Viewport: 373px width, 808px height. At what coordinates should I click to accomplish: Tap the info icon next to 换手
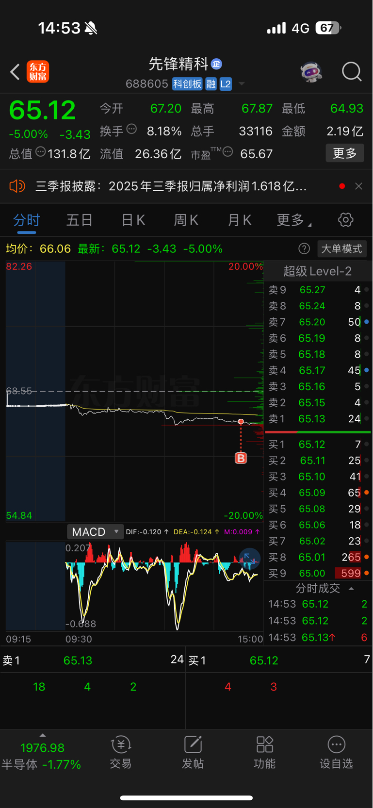click(131, 129)
